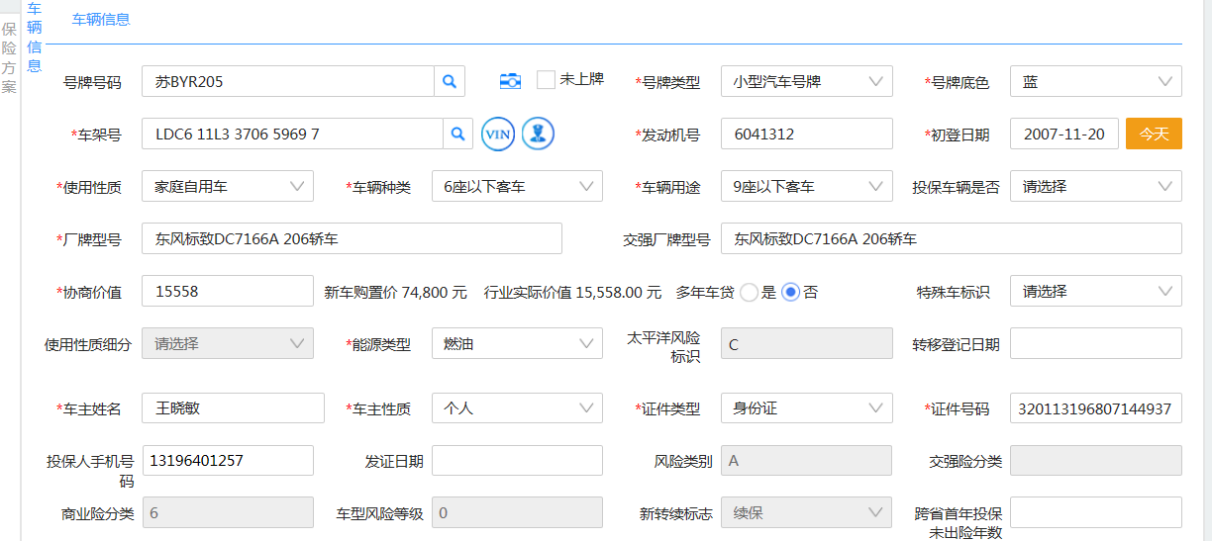This screenshot has width=1212, height=541.
Task: Select 是 for 多年车贷
Action: (x=750, y=292)
